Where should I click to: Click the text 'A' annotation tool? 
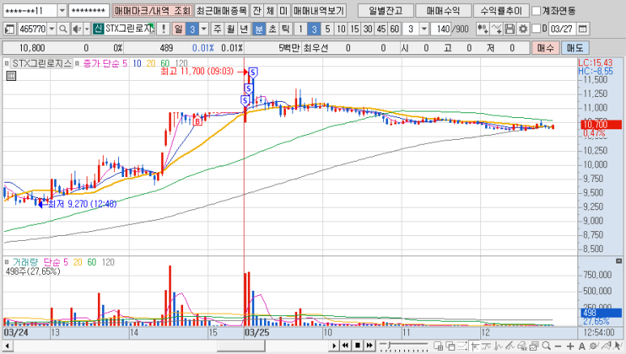pos(581,346)
